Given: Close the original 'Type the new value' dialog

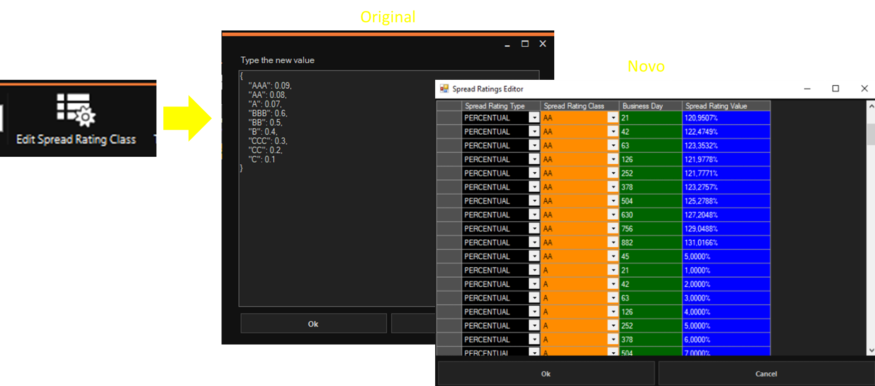Looking at the screenshot, I should coord(543,44).
